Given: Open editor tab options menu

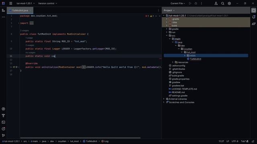Looking at the screenshot, I should coord(158,10).
